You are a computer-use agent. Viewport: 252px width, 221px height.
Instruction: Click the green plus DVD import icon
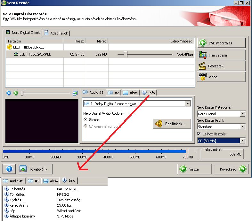tap(203, 43)
